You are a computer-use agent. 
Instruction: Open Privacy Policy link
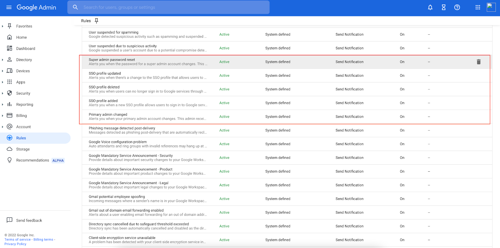coord(15,244)
